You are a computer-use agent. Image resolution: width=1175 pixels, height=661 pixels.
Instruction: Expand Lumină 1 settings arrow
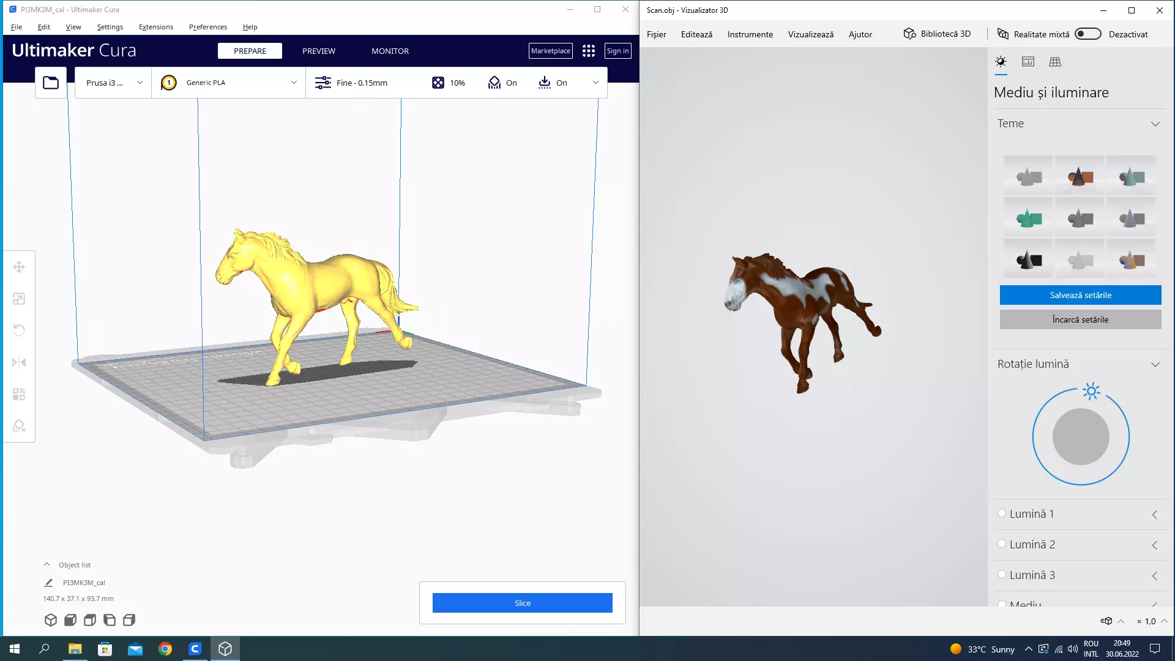(x=1155, y=515)
